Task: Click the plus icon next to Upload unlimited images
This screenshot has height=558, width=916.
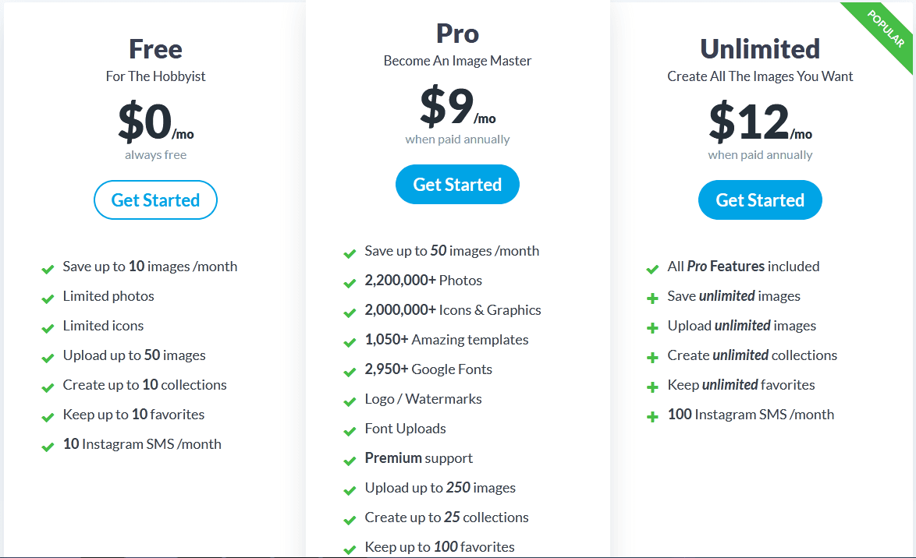Action: [652, 326]
